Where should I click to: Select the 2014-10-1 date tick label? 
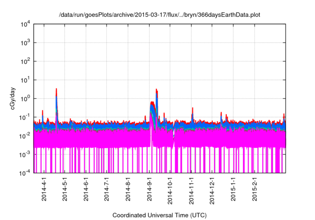[170, 191]
